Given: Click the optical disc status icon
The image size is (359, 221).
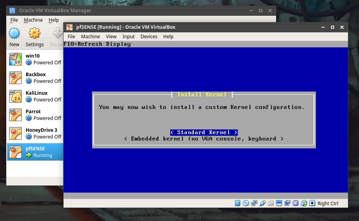Looking at the screenshot, I should [246, 203].
